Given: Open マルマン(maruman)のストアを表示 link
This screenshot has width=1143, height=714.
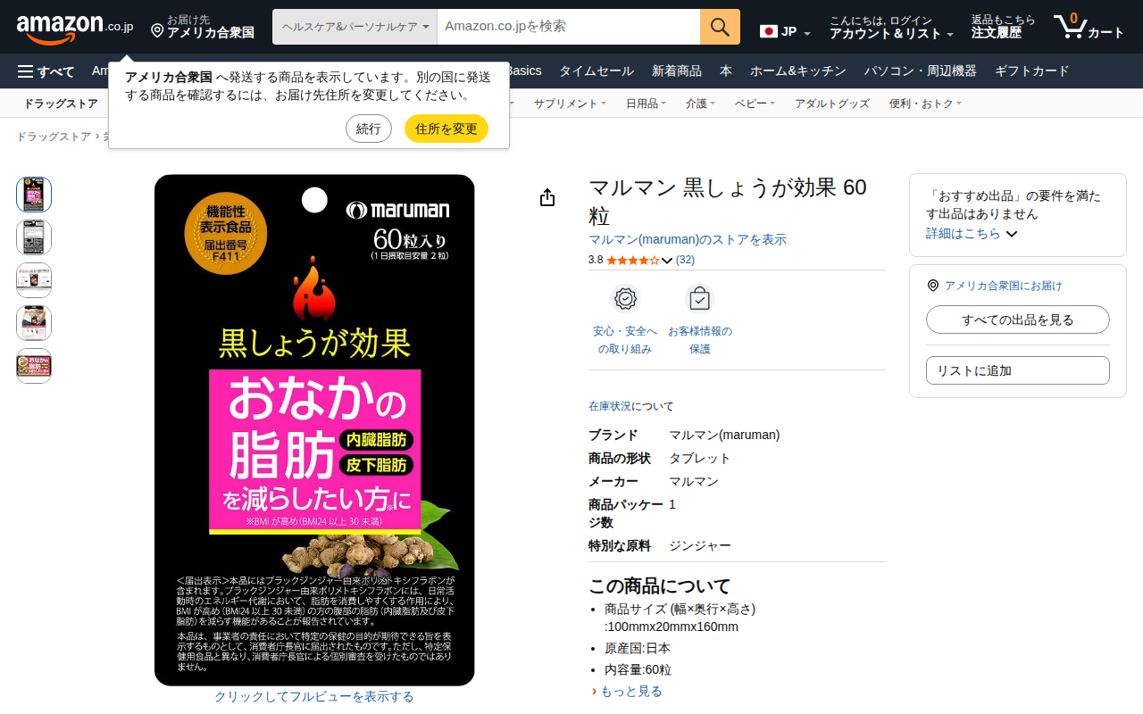Looking at the screenshot, I should pos(688,239).
